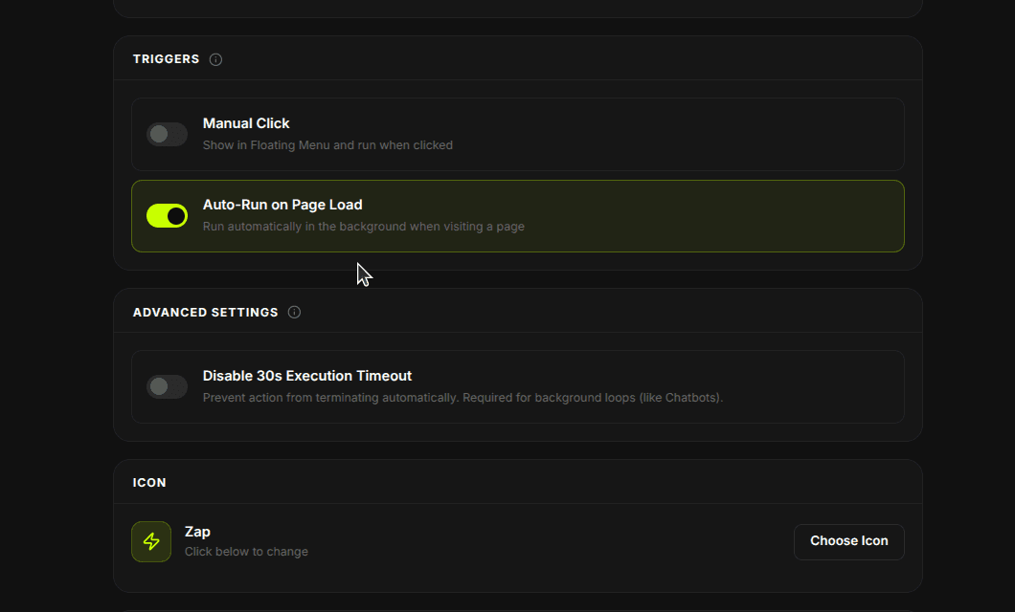Select "Prevent action from terminating automatically" description
The height and width of the screenshot is (612, 1015).
click(462, 398)
